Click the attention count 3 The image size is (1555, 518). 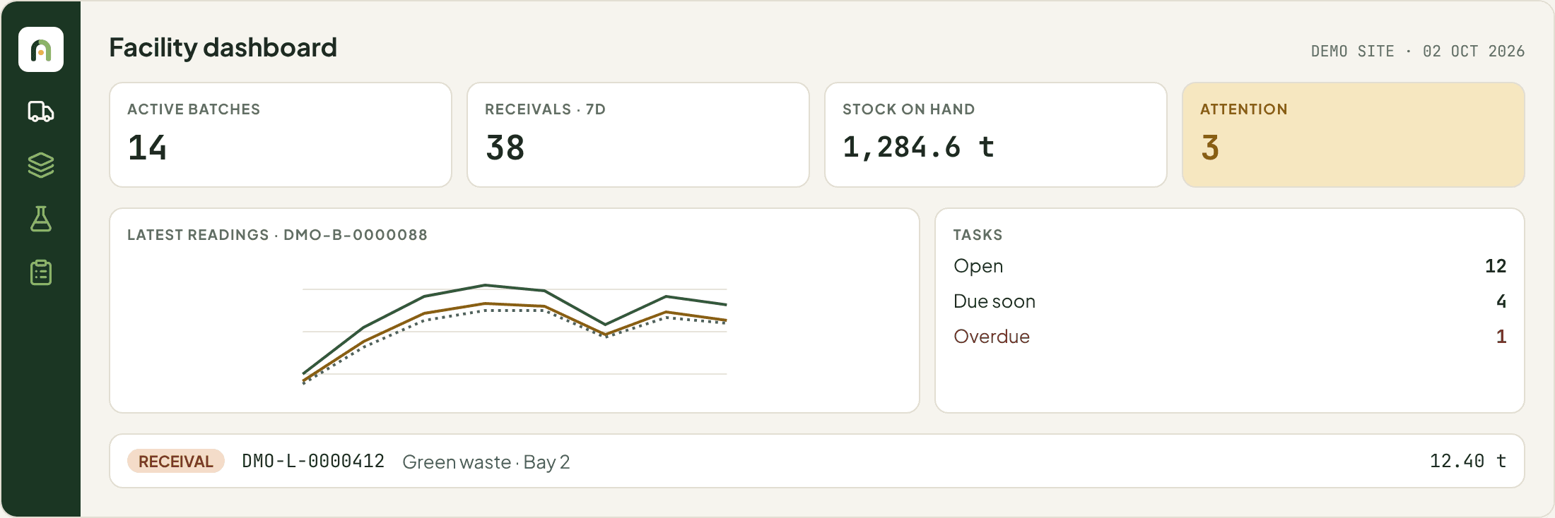pos(1210,147)
